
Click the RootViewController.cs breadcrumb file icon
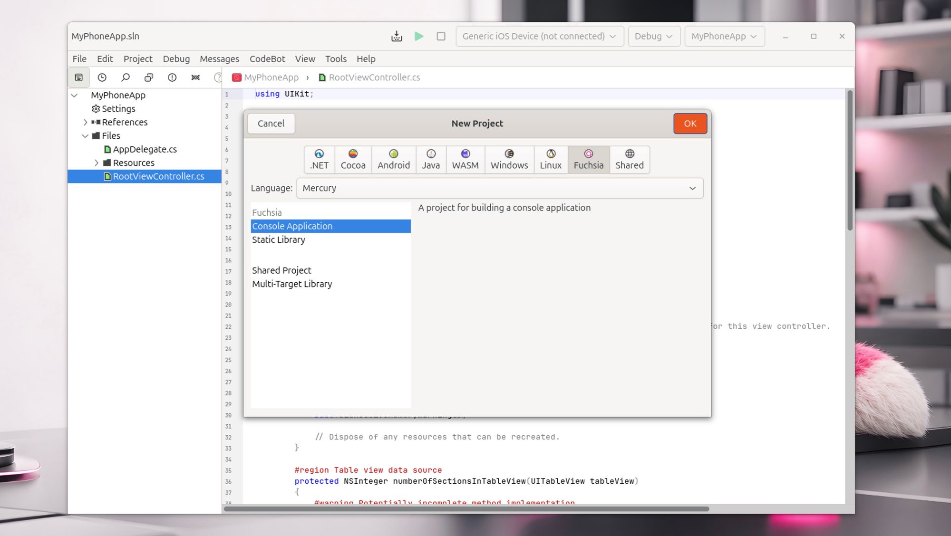click(x=322, y=77)
